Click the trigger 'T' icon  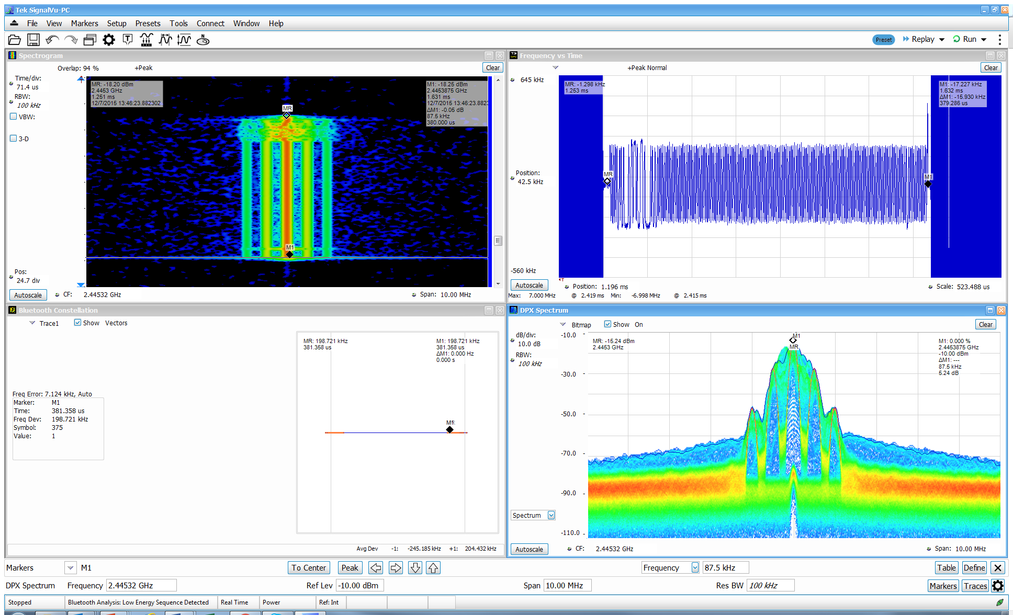pos(127,40)
